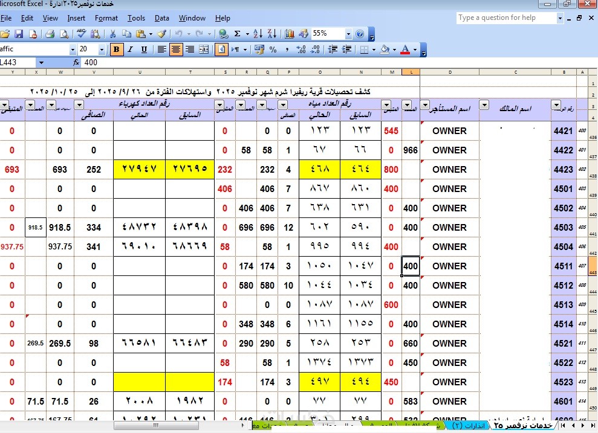Toggle Align Right
This screenshot has width=598, height=433.
189,50
